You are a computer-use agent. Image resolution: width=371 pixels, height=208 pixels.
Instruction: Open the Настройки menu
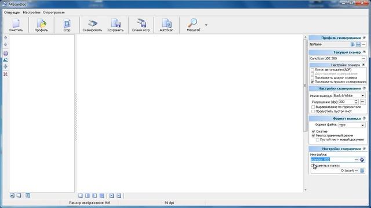point(31,13)
